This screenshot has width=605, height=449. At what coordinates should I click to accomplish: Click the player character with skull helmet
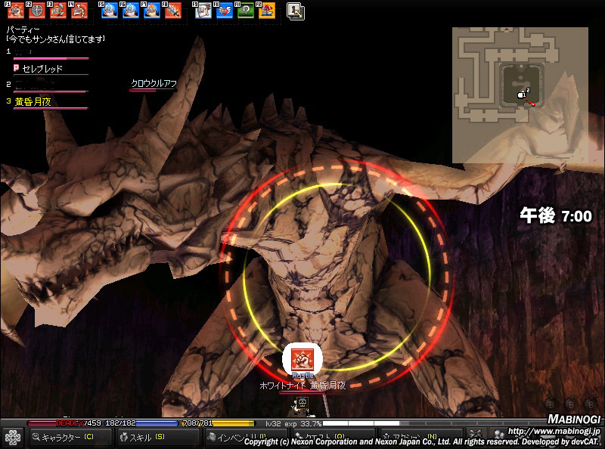[x=303, y=407]
